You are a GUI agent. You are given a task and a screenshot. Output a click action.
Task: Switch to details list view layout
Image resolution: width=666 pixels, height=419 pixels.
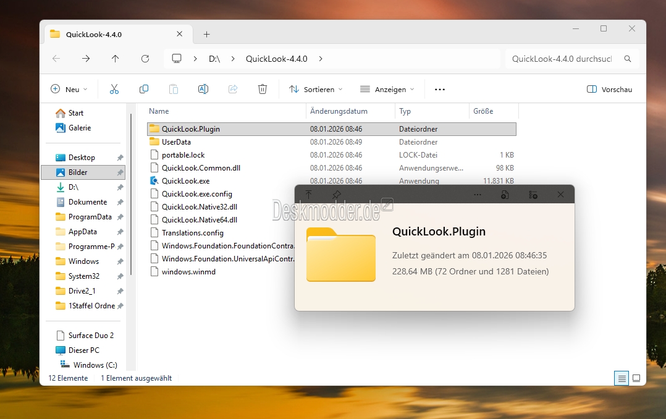tap(622, 378)
